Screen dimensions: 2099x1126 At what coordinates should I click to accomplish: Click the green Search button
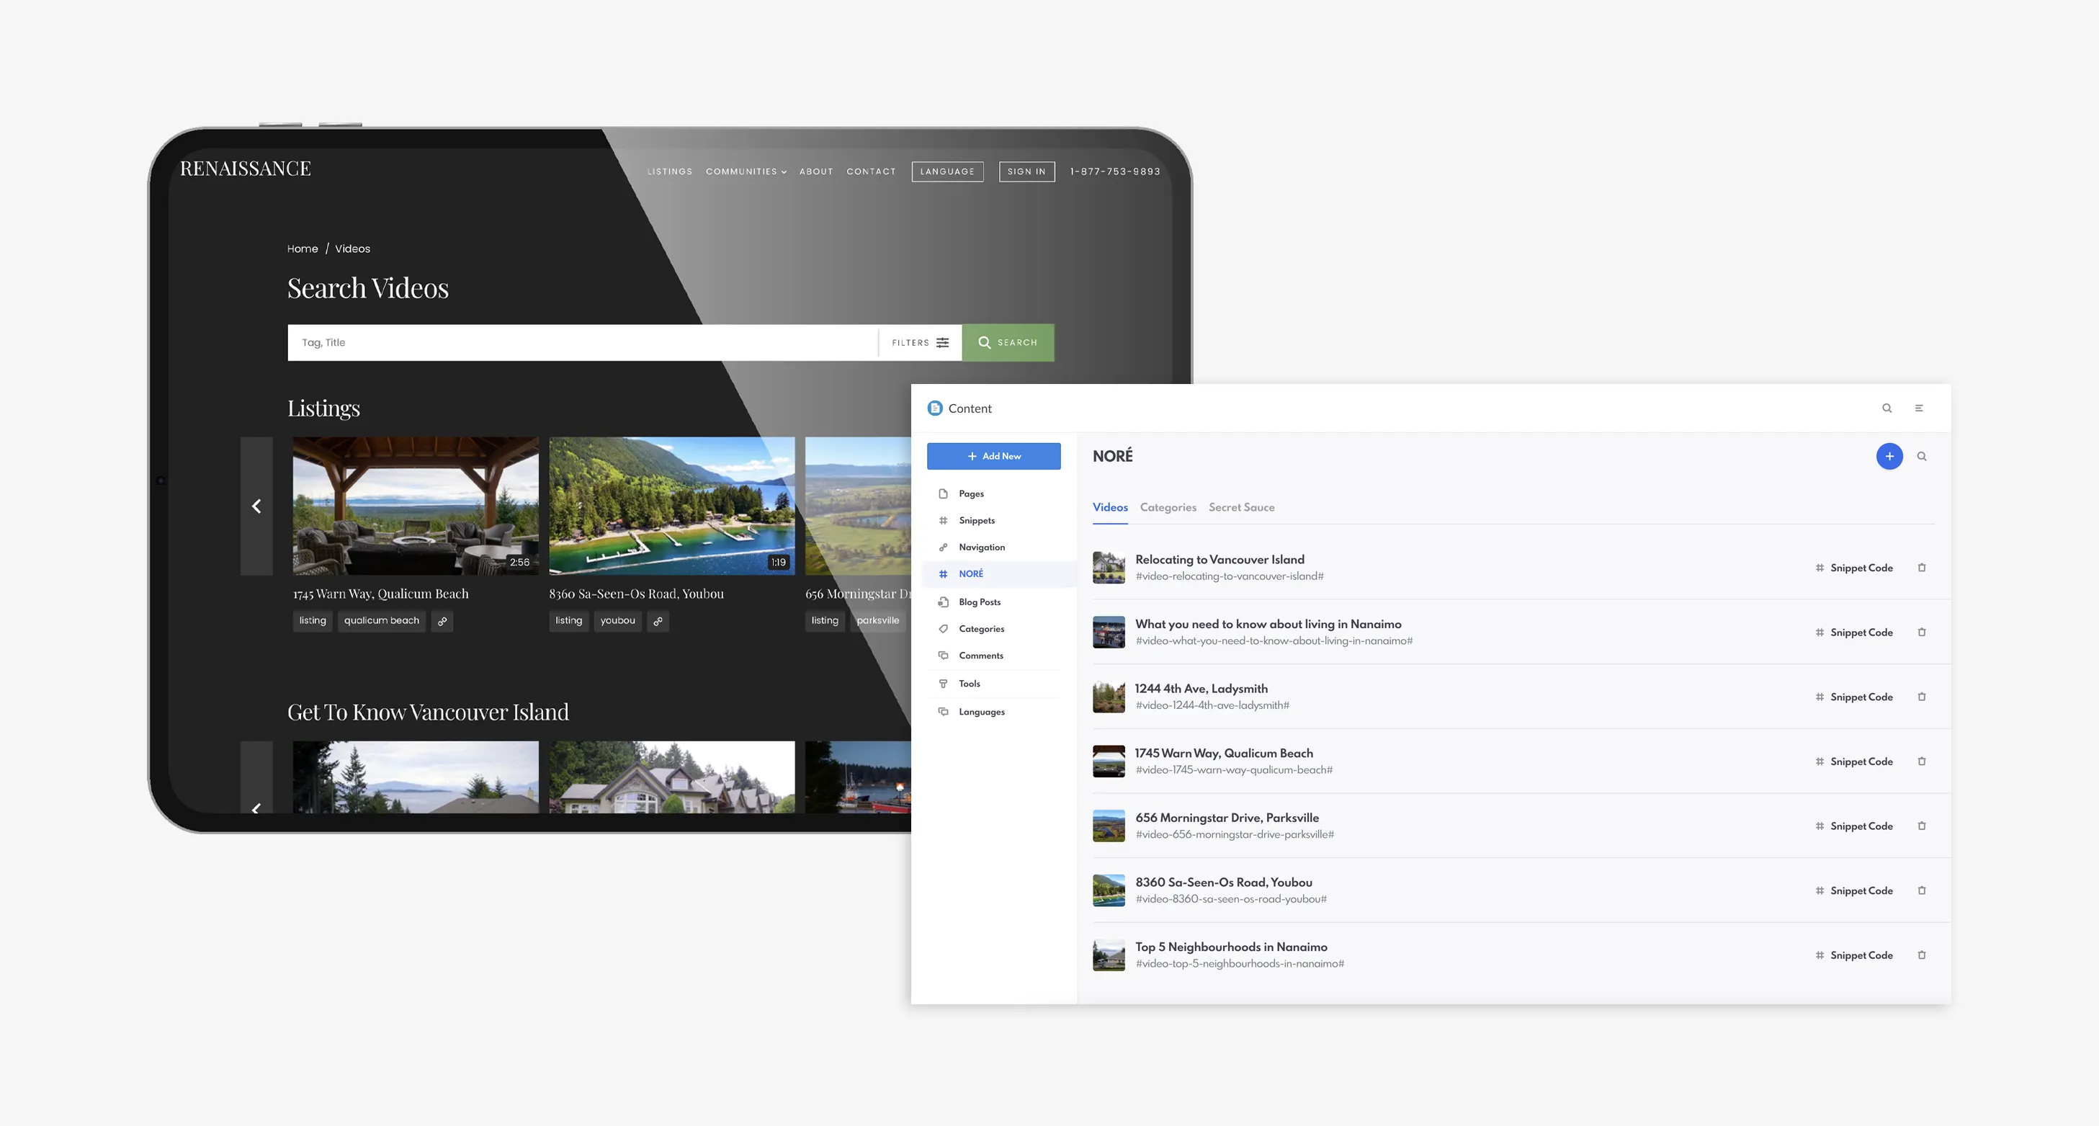coord(1008,343)
